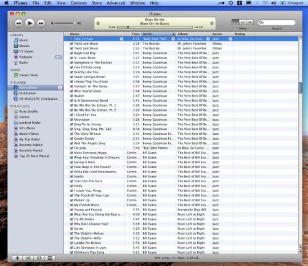The image size is (308, 266).
Task: Uncheck the Fat Judy song
Action: pyautogui.click(x=71, y=148)
